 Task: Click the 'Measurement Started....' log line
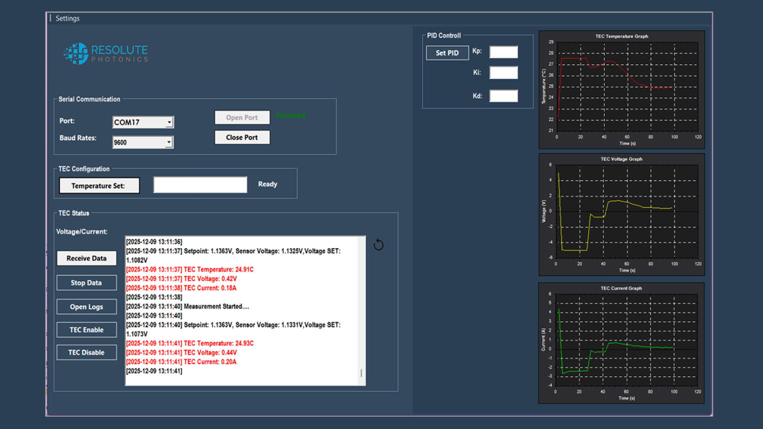pos(188,306)
